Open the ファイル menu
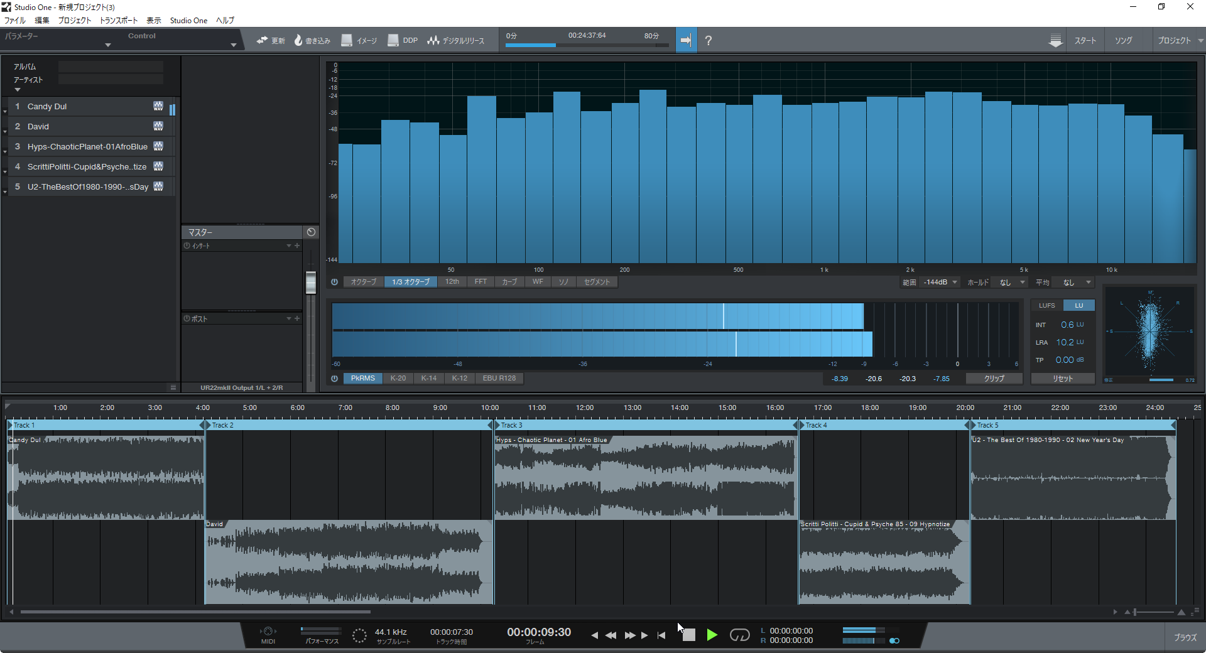 (14, 21)
